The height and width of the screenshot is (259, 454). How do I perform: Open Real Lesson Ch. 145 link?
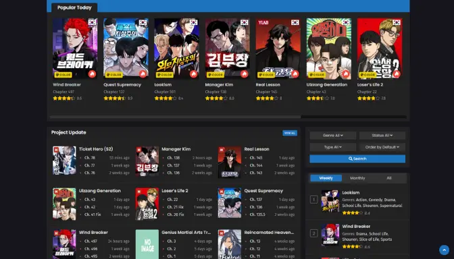[256, 158]
